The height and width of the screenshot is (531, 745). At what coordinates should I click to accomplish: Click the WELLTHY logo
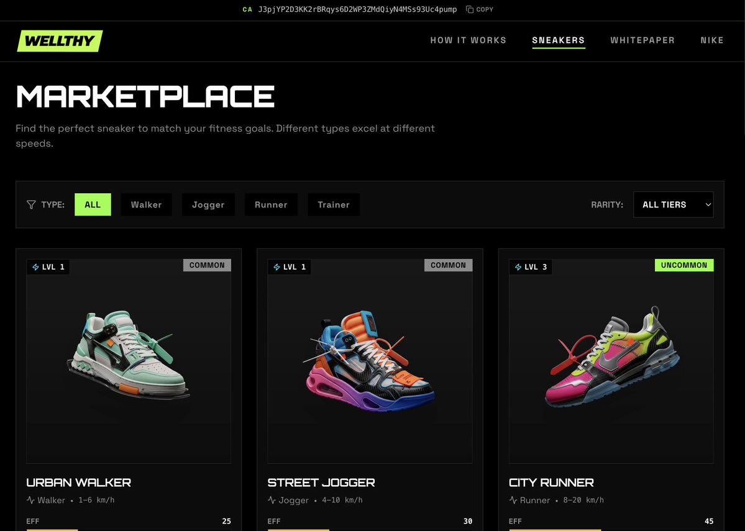[60, 41]
